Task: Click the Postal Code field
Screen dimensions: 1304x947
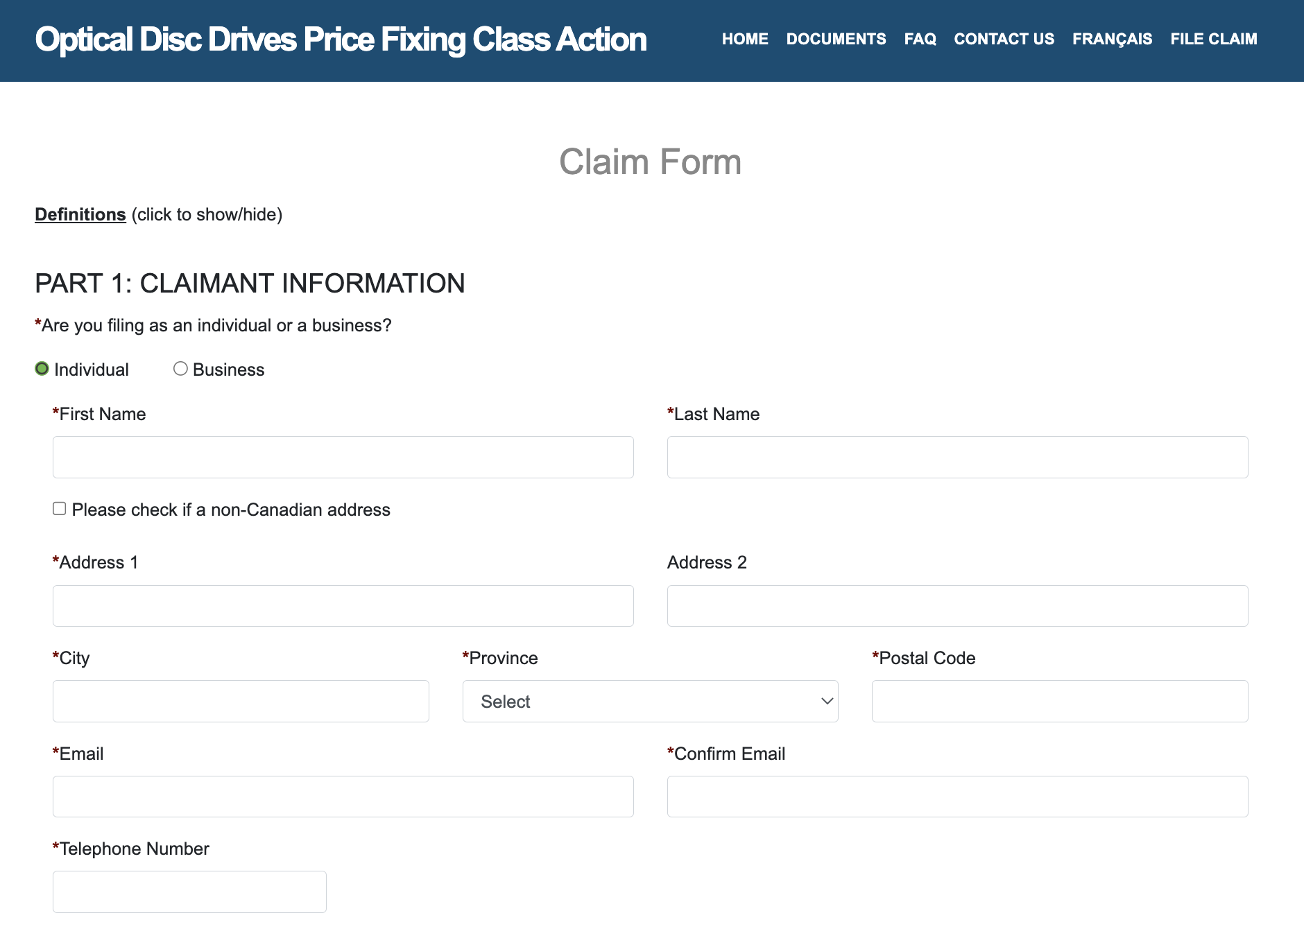Action: click(x=1059, y=701)
